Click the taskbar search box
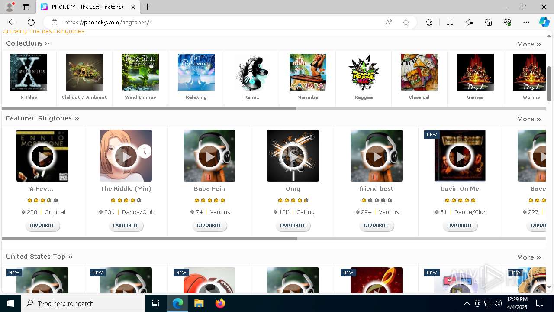Viewport: 554px width, 312px height. [83, 303]
